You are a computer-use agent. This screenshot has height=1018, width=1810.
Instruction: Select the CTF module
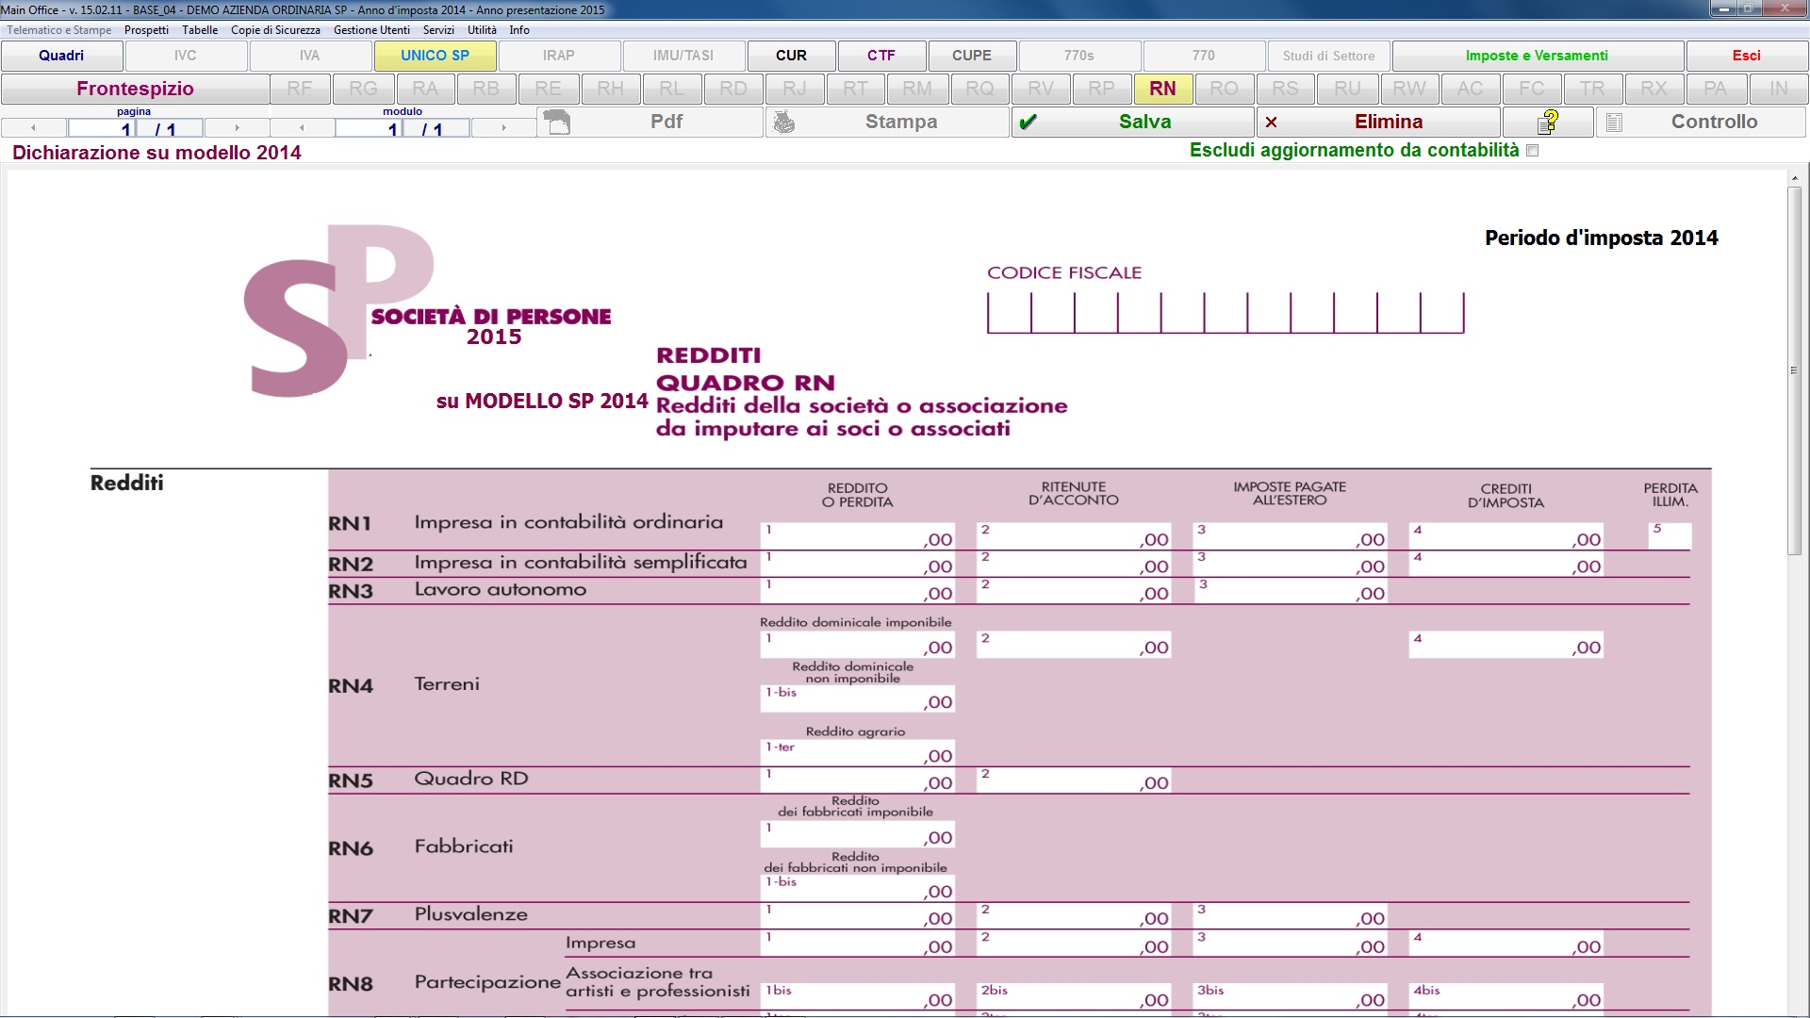[881, 56]
